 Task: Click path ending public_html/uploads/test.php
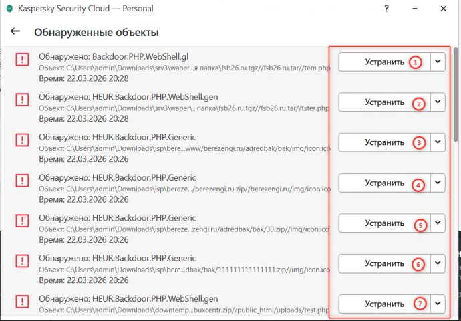tap(184, 310)
